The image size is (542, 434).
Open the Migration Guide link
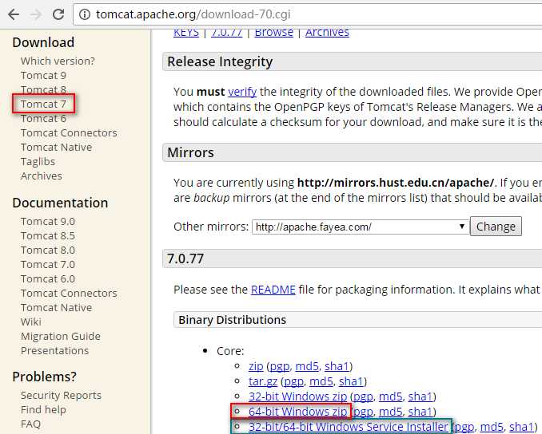tap(61, 337)
